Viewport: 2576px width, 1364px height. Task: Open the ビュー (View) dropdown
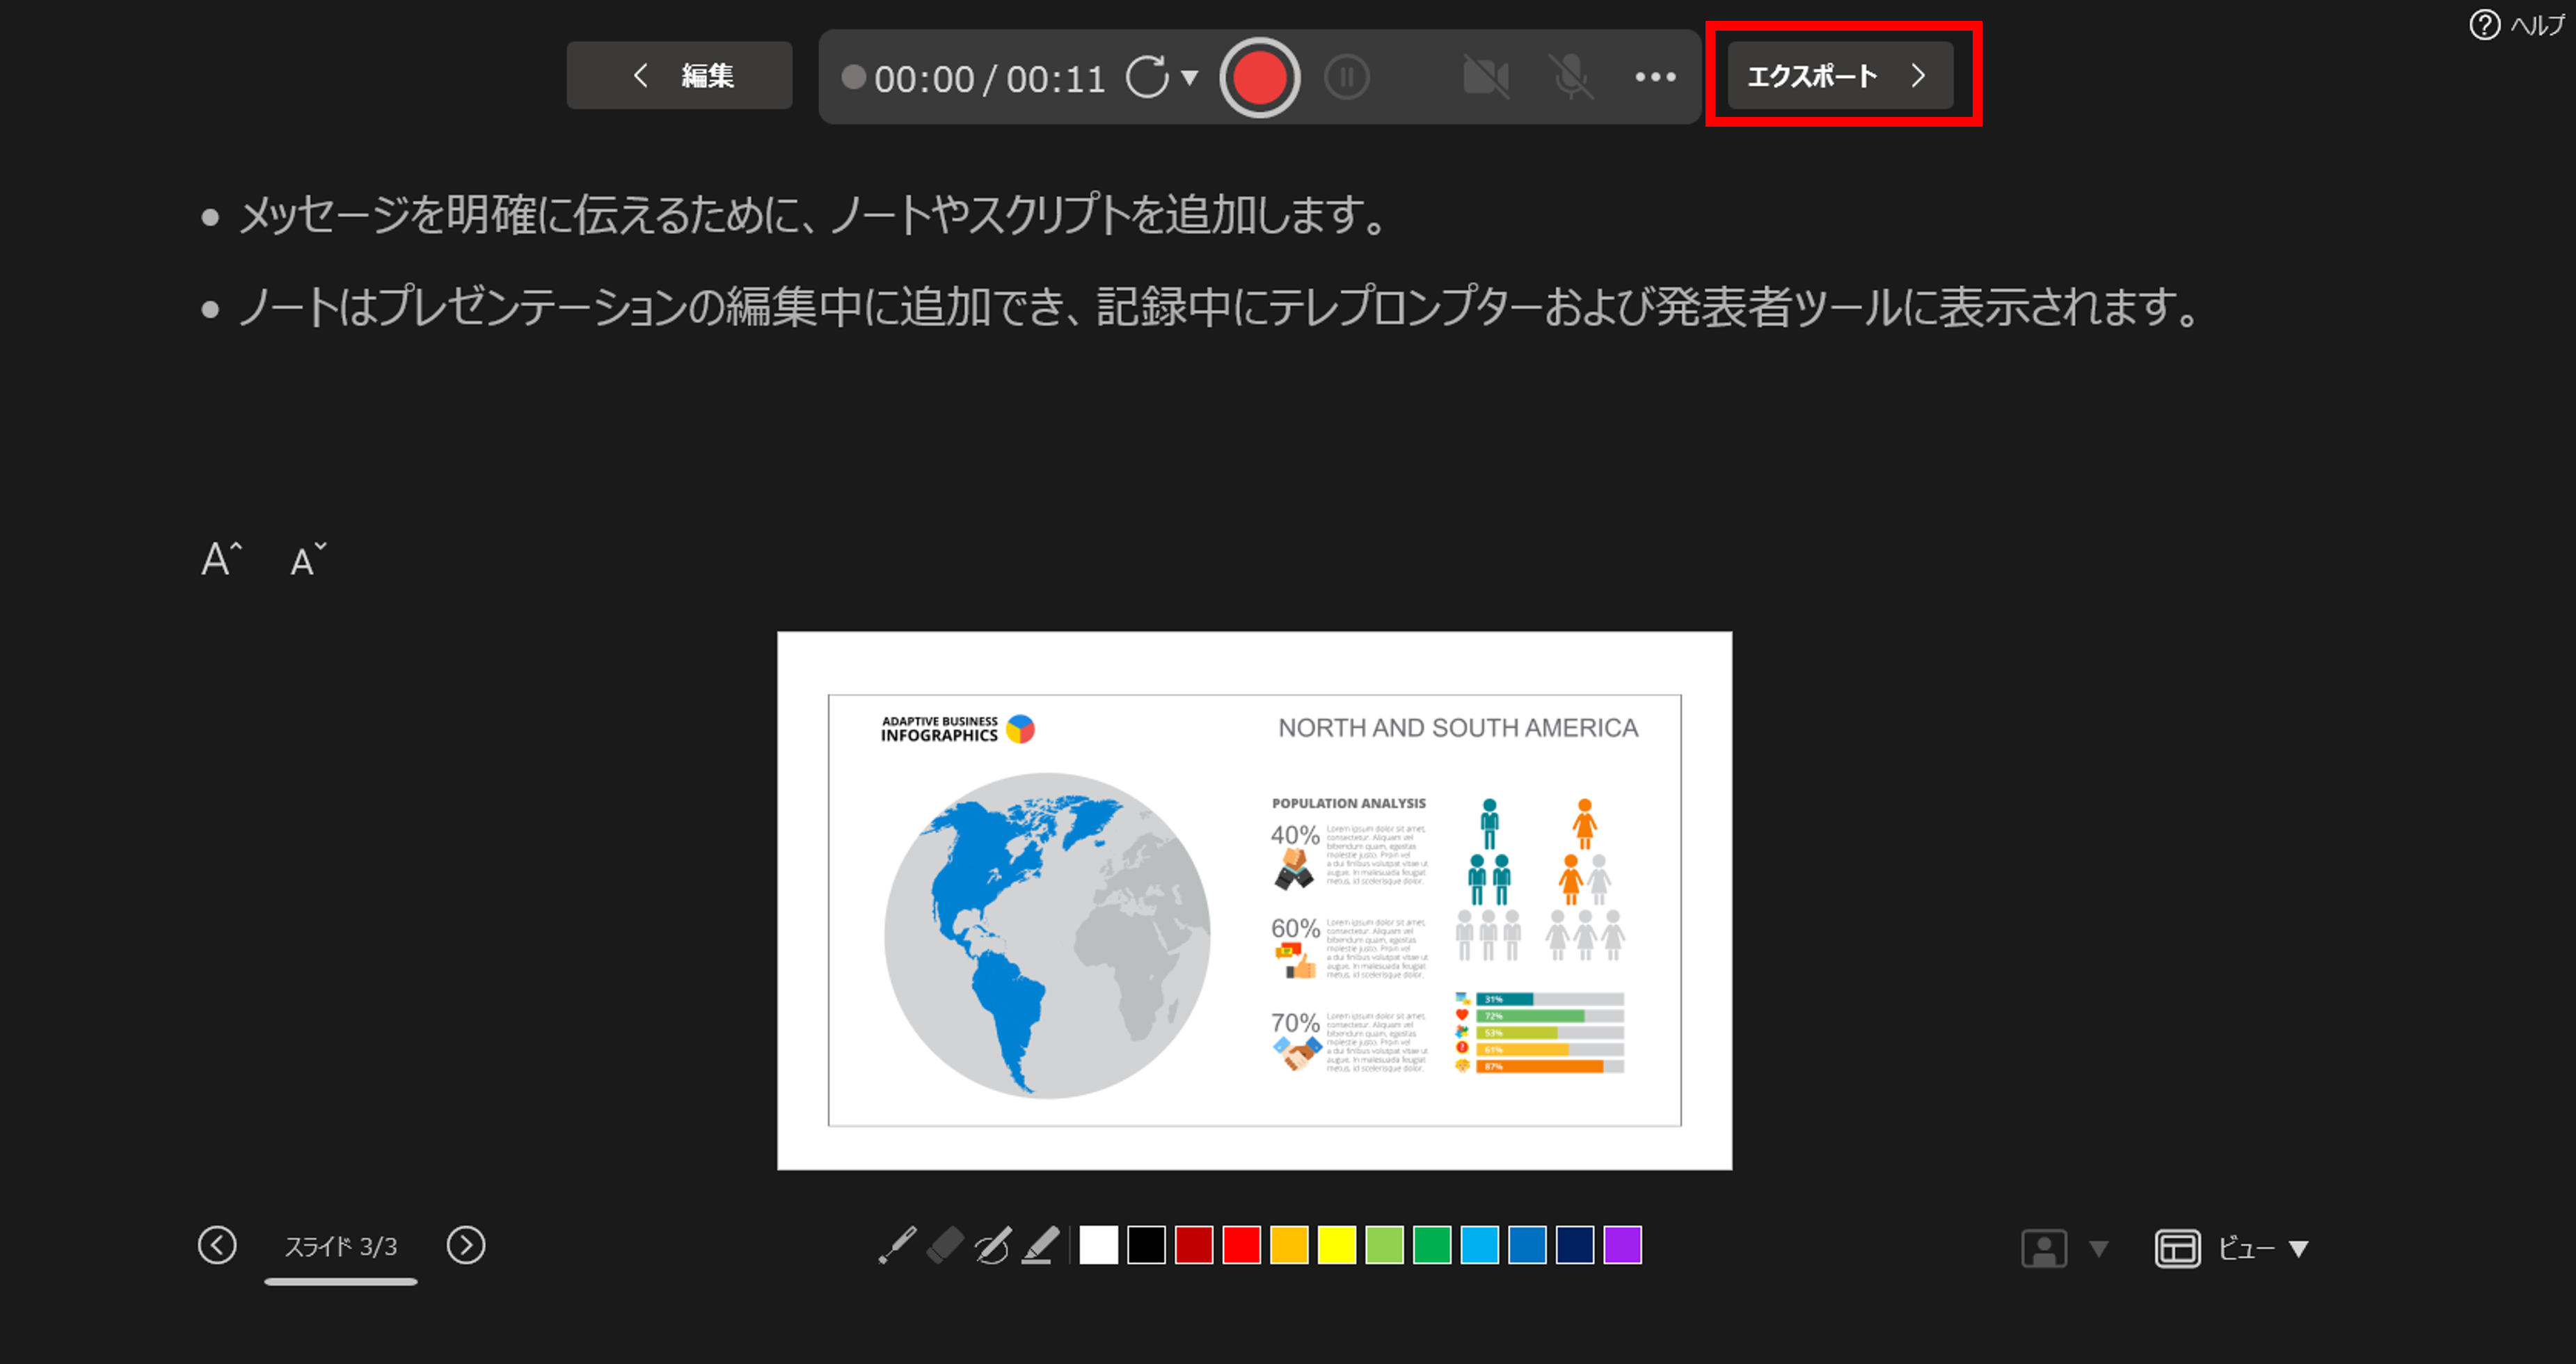2263,1248
